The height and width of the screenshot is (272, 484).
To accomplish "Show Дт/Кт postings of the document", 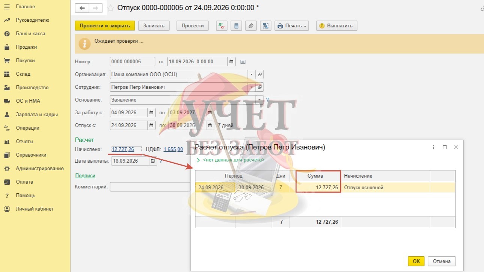I will tap(222, 26).
